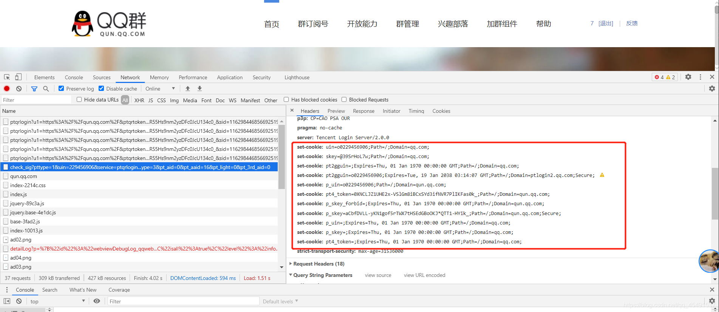Image resolution: width=719 pixels, height=312 pixels.
Task: Switch to the Elements tab
Action: (44, 77)
